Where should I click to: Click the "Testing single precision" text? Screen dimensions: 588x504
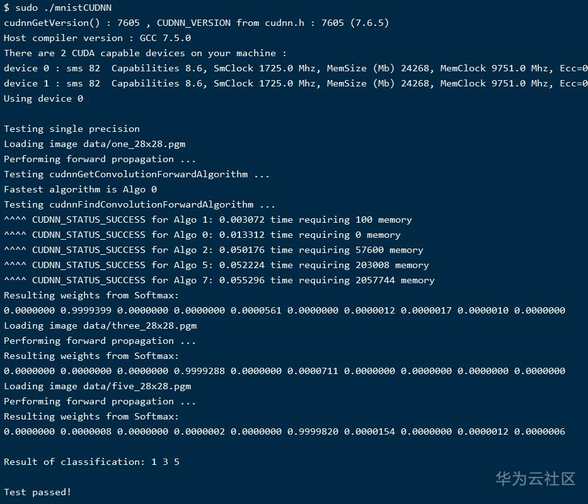click(x=72, y=129)
